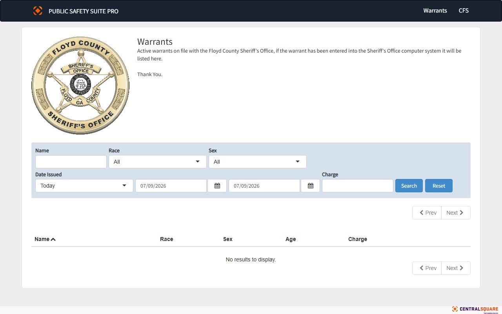Sort by the Race column header
This screenshot has height=314, width=502.
pos(166,239)
